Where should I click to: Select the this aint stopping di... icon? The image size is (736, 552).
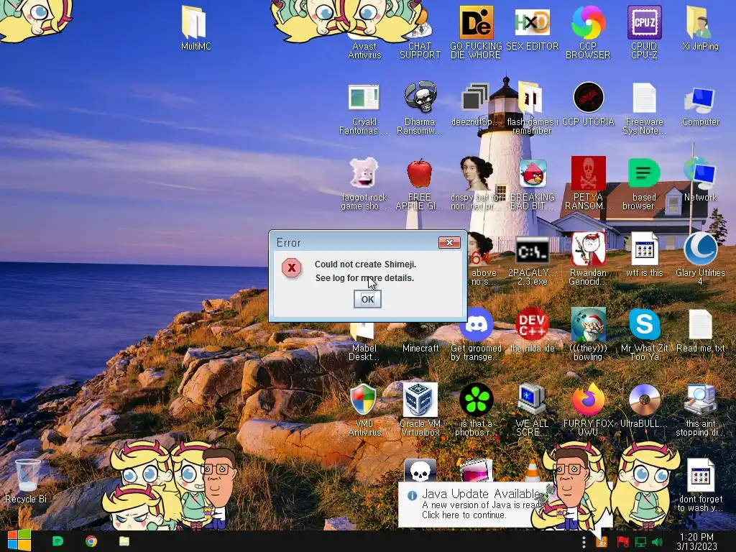click(x=700, y=400)
